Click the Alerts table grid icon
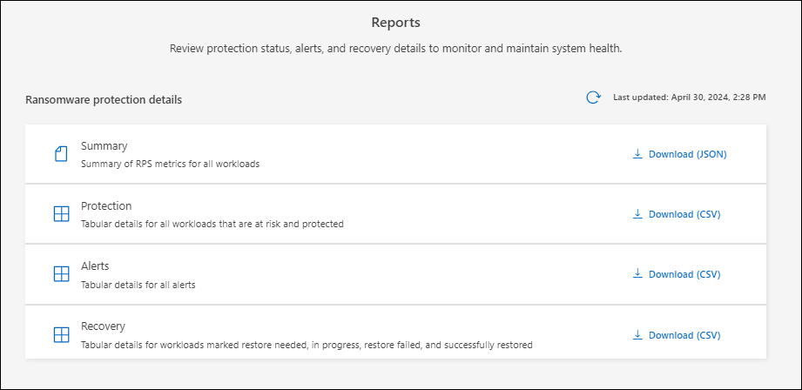This screenshot has height=390, width=802. coord(61,274)
